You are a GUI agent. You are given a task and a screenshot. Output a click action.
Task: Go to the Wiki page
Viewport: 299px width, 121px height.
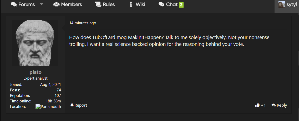[137, 4]
